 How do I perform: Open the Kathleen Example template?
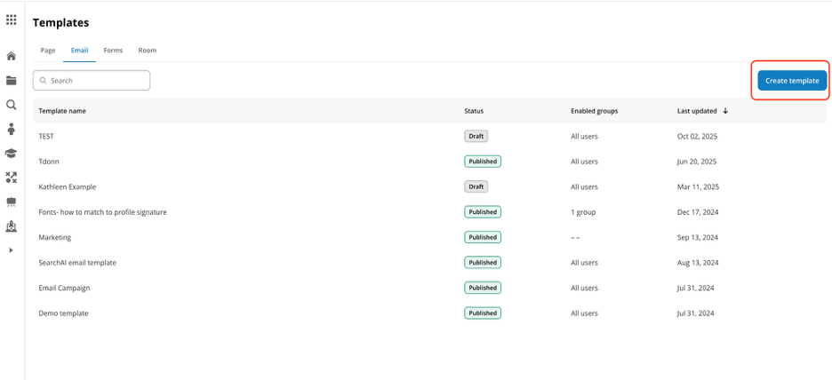pyautogui.click(x=68, y=187)
